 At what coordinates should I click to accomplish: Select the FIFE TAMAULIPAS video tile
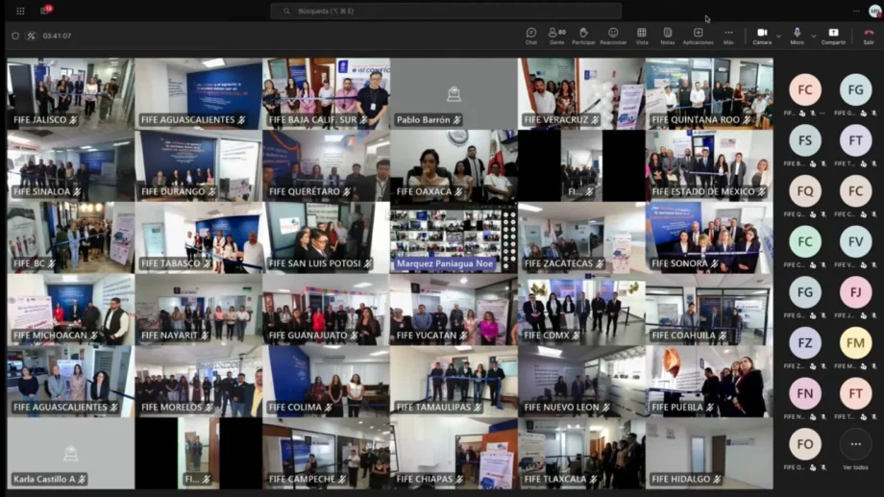click(x=454, y=382)
